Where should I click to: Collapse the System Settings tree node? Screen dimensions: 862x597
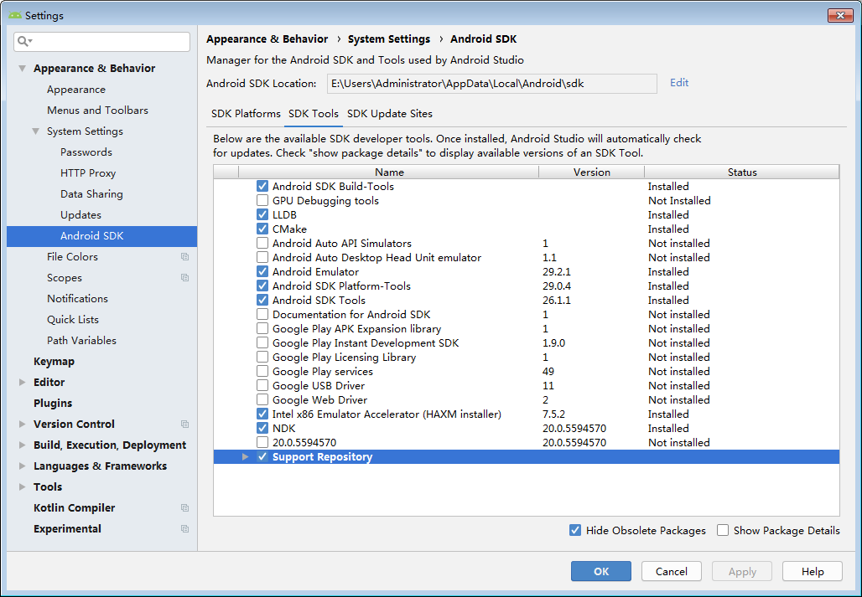36,131
